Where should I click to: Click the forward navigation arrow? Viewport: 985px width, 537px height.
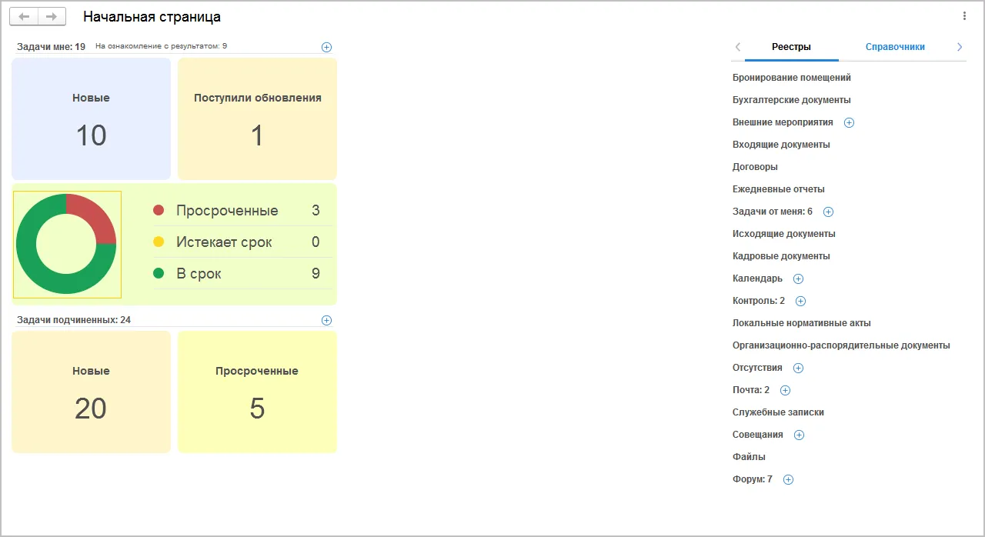52,16
